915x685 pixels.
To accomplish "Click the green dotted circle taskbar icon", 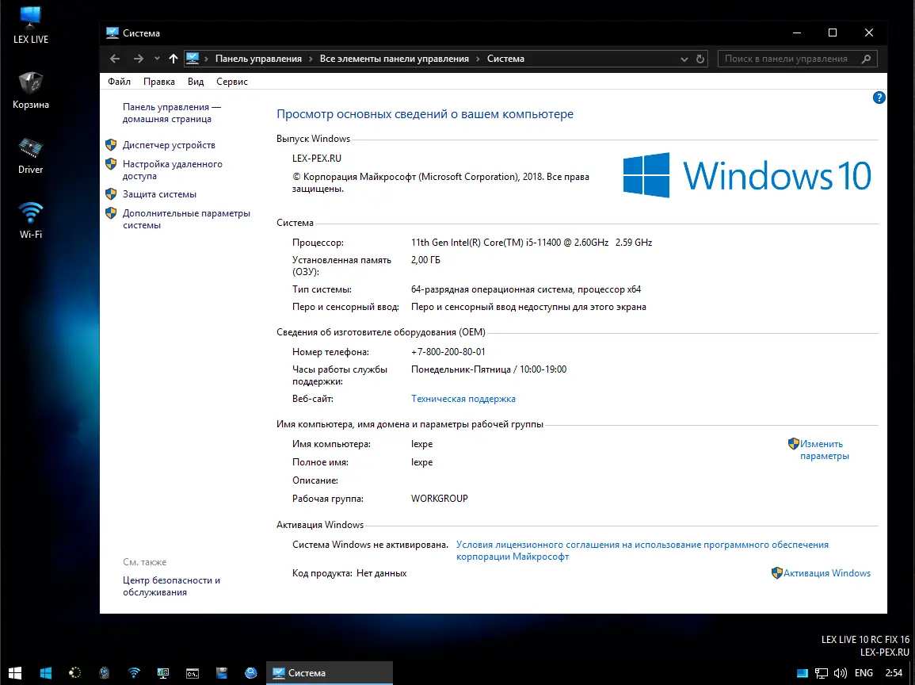I will [74, 673].
